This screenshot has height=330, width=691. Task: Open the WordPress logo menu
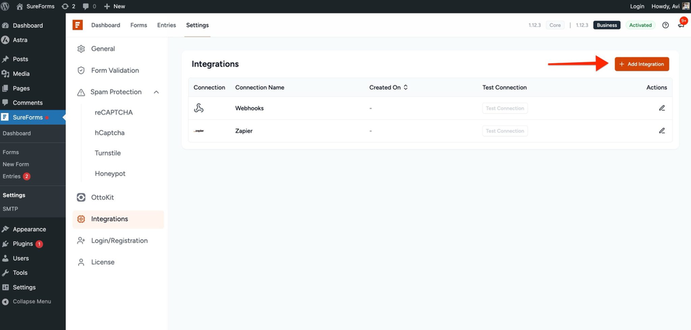point(5,6)
